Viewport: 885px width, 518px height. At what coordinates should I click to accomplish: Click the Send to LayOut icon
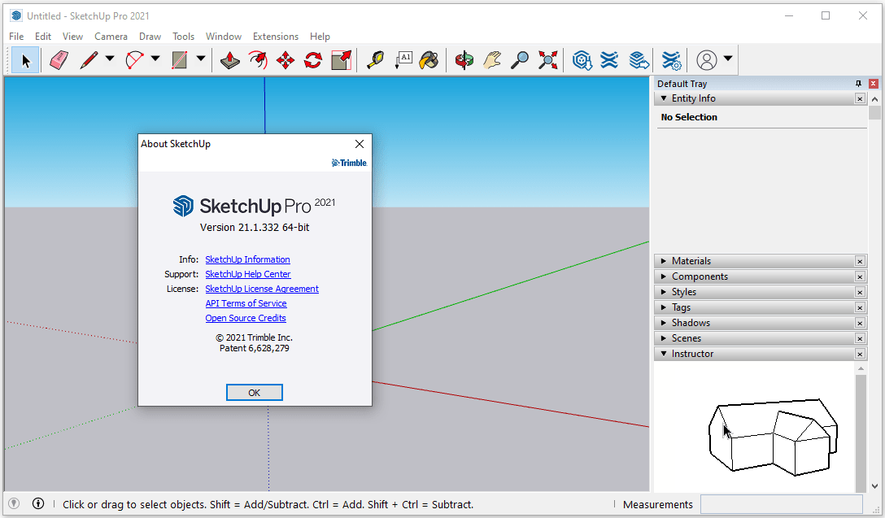639,60
